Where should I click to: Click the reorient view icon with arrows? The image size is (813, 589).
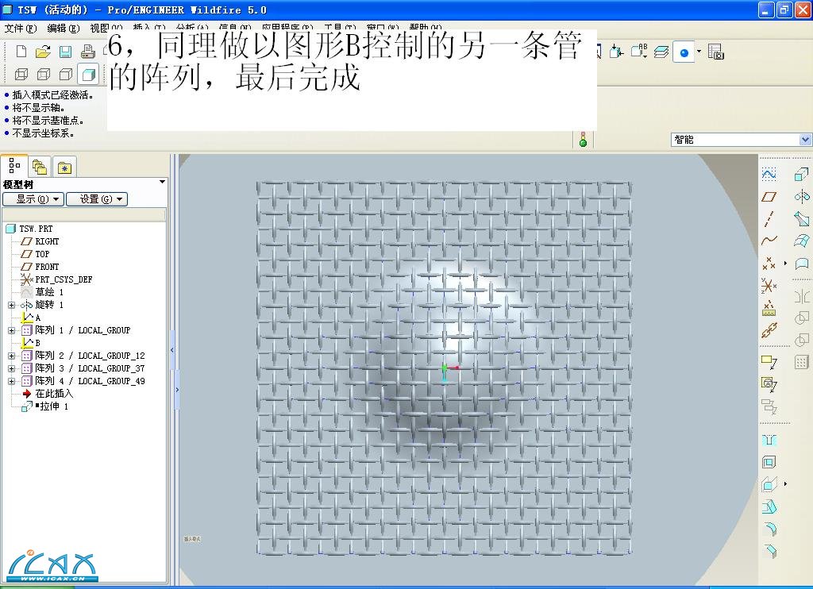pyautogui.click(x=617, y=52)
